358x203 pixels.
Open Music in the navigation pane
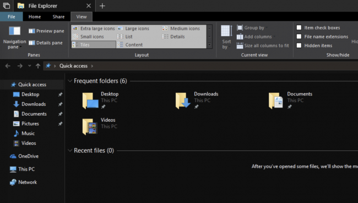pos(28,133)
